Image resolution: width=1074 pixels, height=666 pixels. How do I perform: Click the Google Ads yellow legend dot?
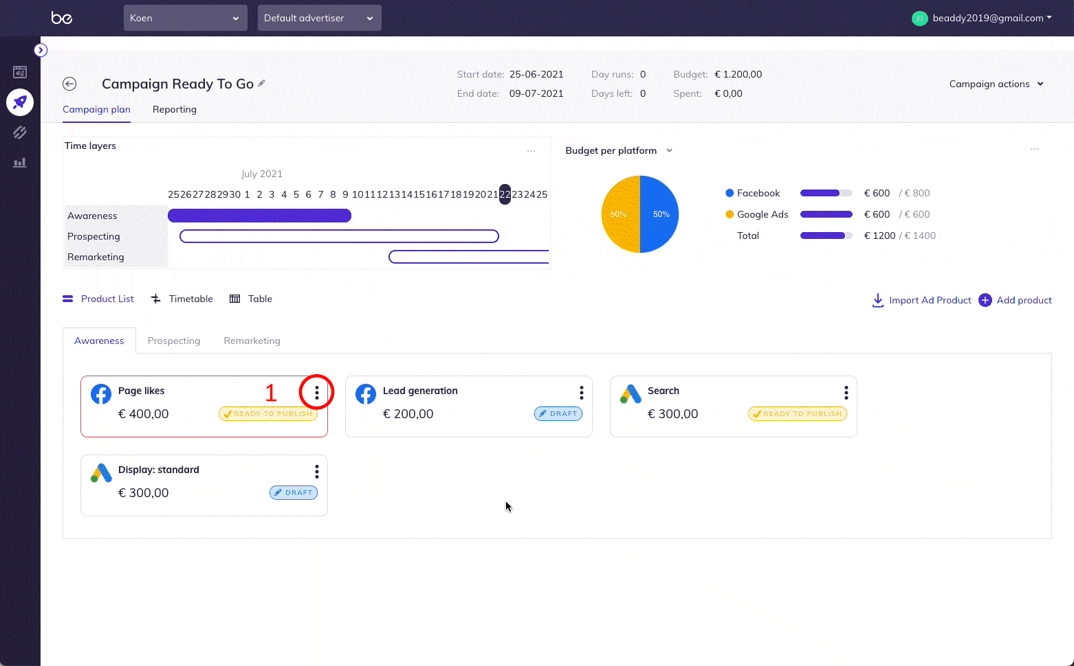click(730, 214)
